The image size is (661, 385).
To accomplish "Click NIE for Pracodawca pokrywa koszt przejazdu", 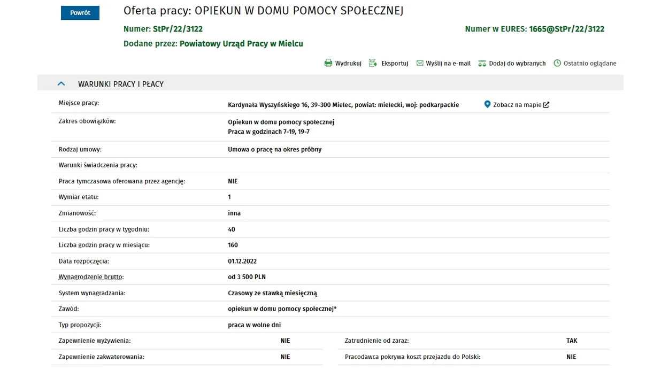I will [571, 357].
